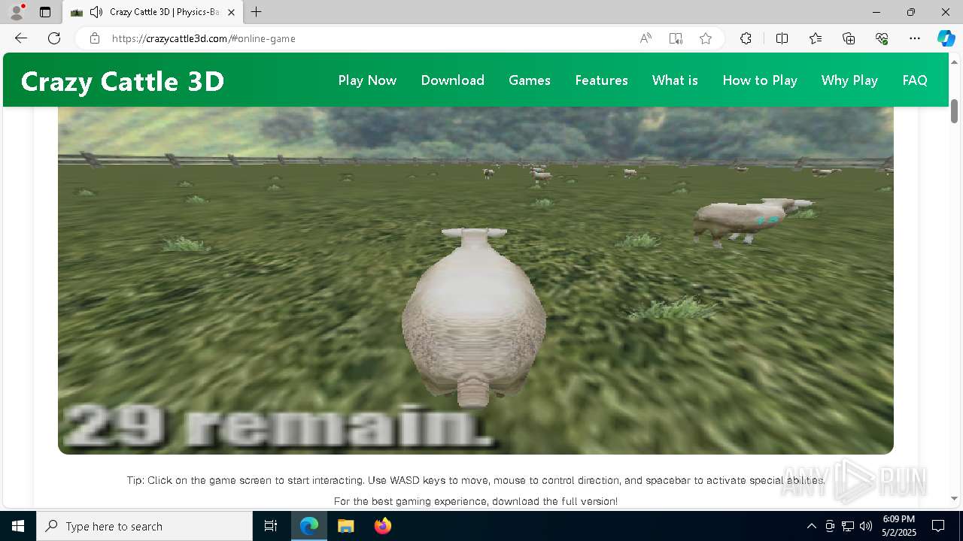Open Immersive Reader icon
Viewport: 963px width, 541px height.
click(676, 38)
